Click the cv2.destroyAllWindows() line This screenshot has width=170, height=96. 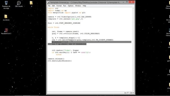(x=60, y=61)
